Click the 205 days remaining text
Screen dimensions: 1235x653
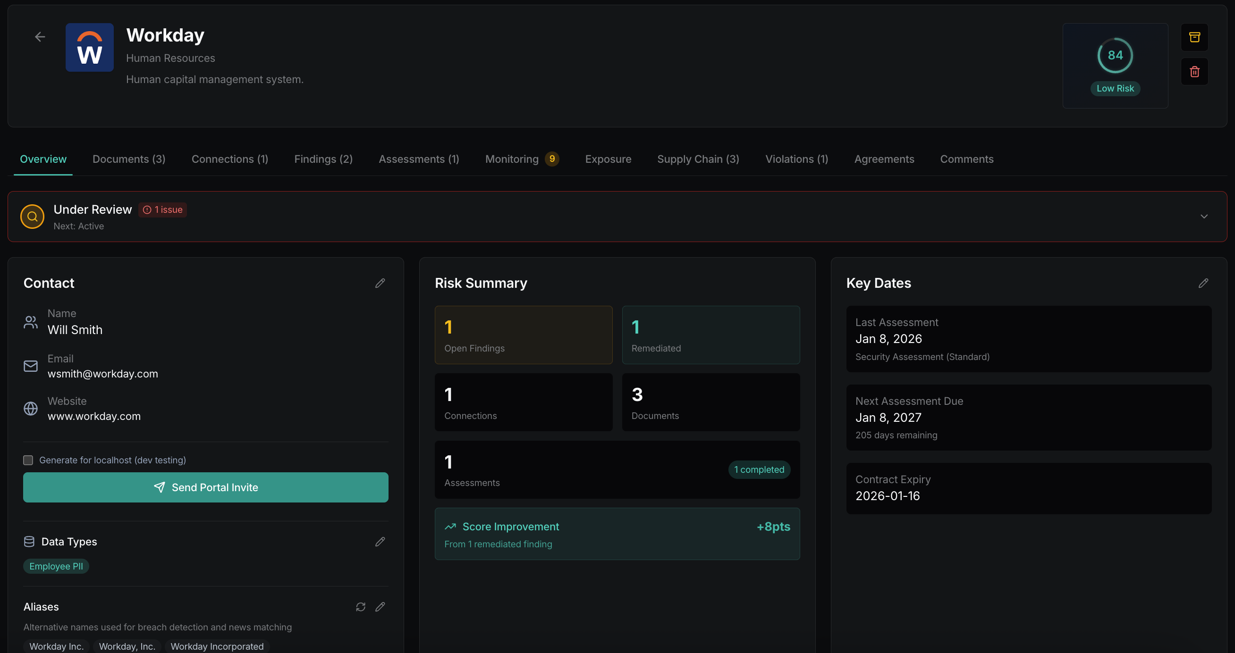coord(896,435)
